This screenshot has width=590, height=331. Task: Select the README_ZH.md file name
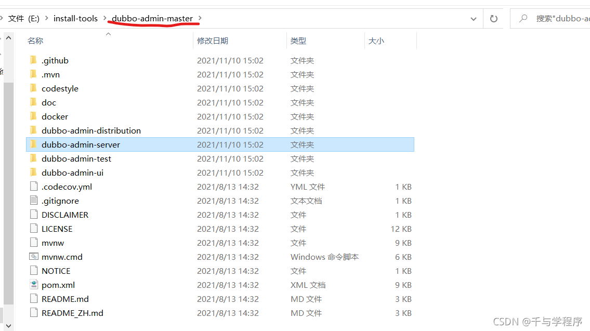[x=72, y=313]
